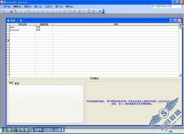The height and width of the screenshot is (134, 184).
Task: Open the 窗口 menu
Action: coord(59,7)
